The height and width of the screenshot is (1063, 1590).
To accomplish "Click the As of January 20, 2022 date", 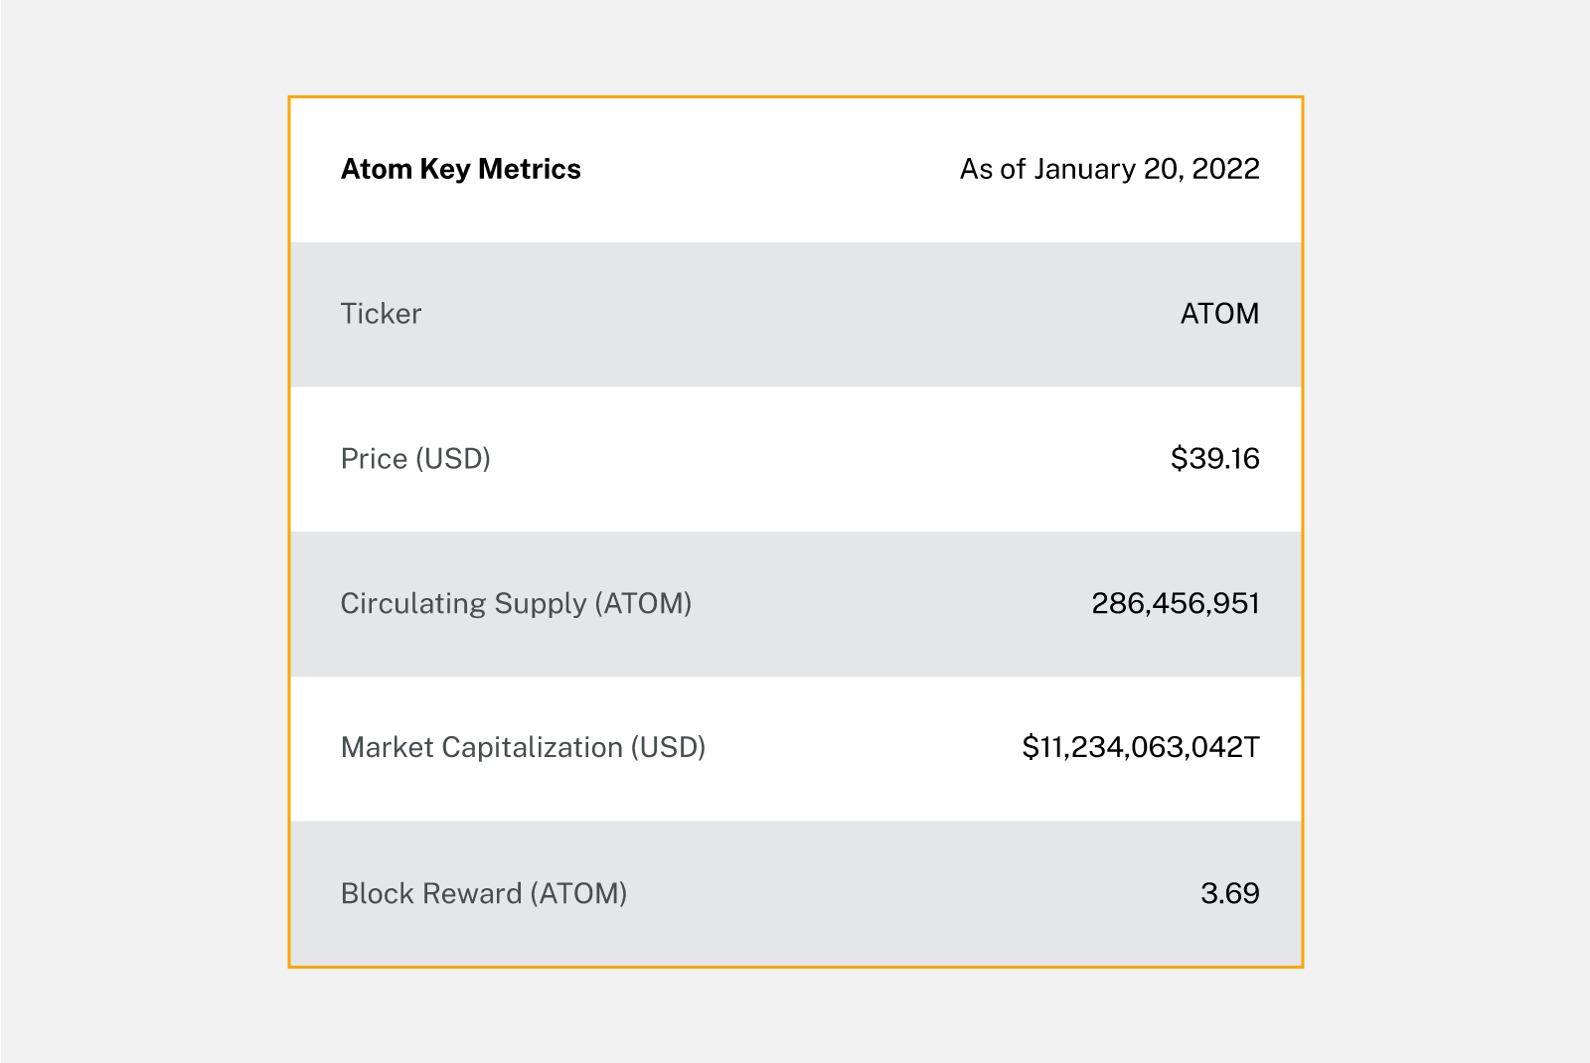I will 1109,169.
